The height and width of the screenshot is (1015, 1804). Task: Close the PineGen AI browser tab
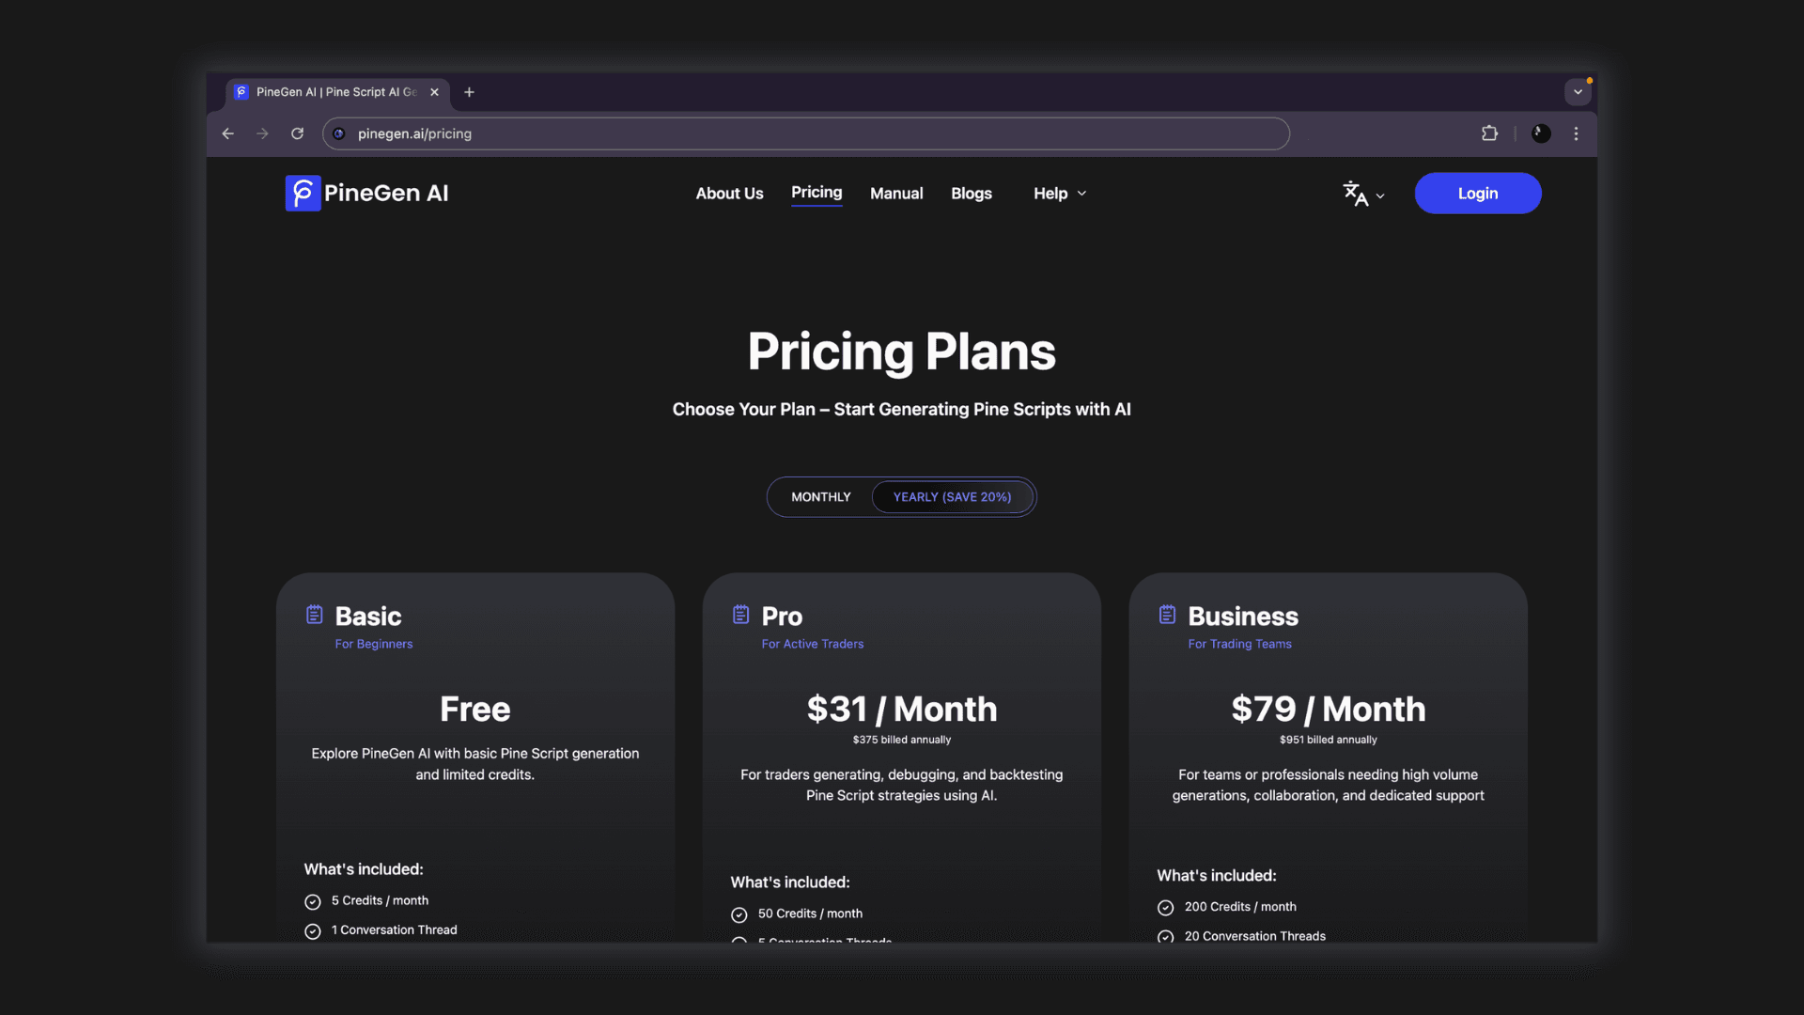434,92
